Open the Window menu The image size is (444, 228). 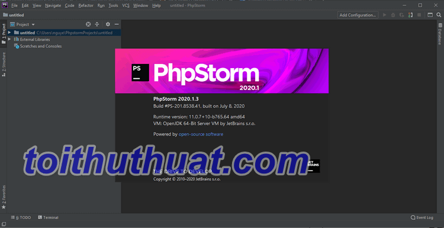(x=140, y=5)
